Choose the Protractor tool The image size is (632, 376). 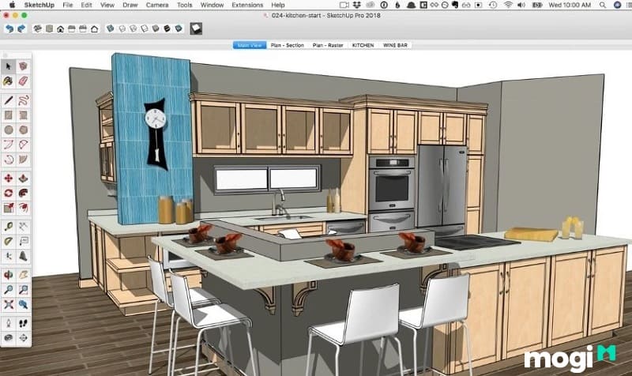(9, 242)
